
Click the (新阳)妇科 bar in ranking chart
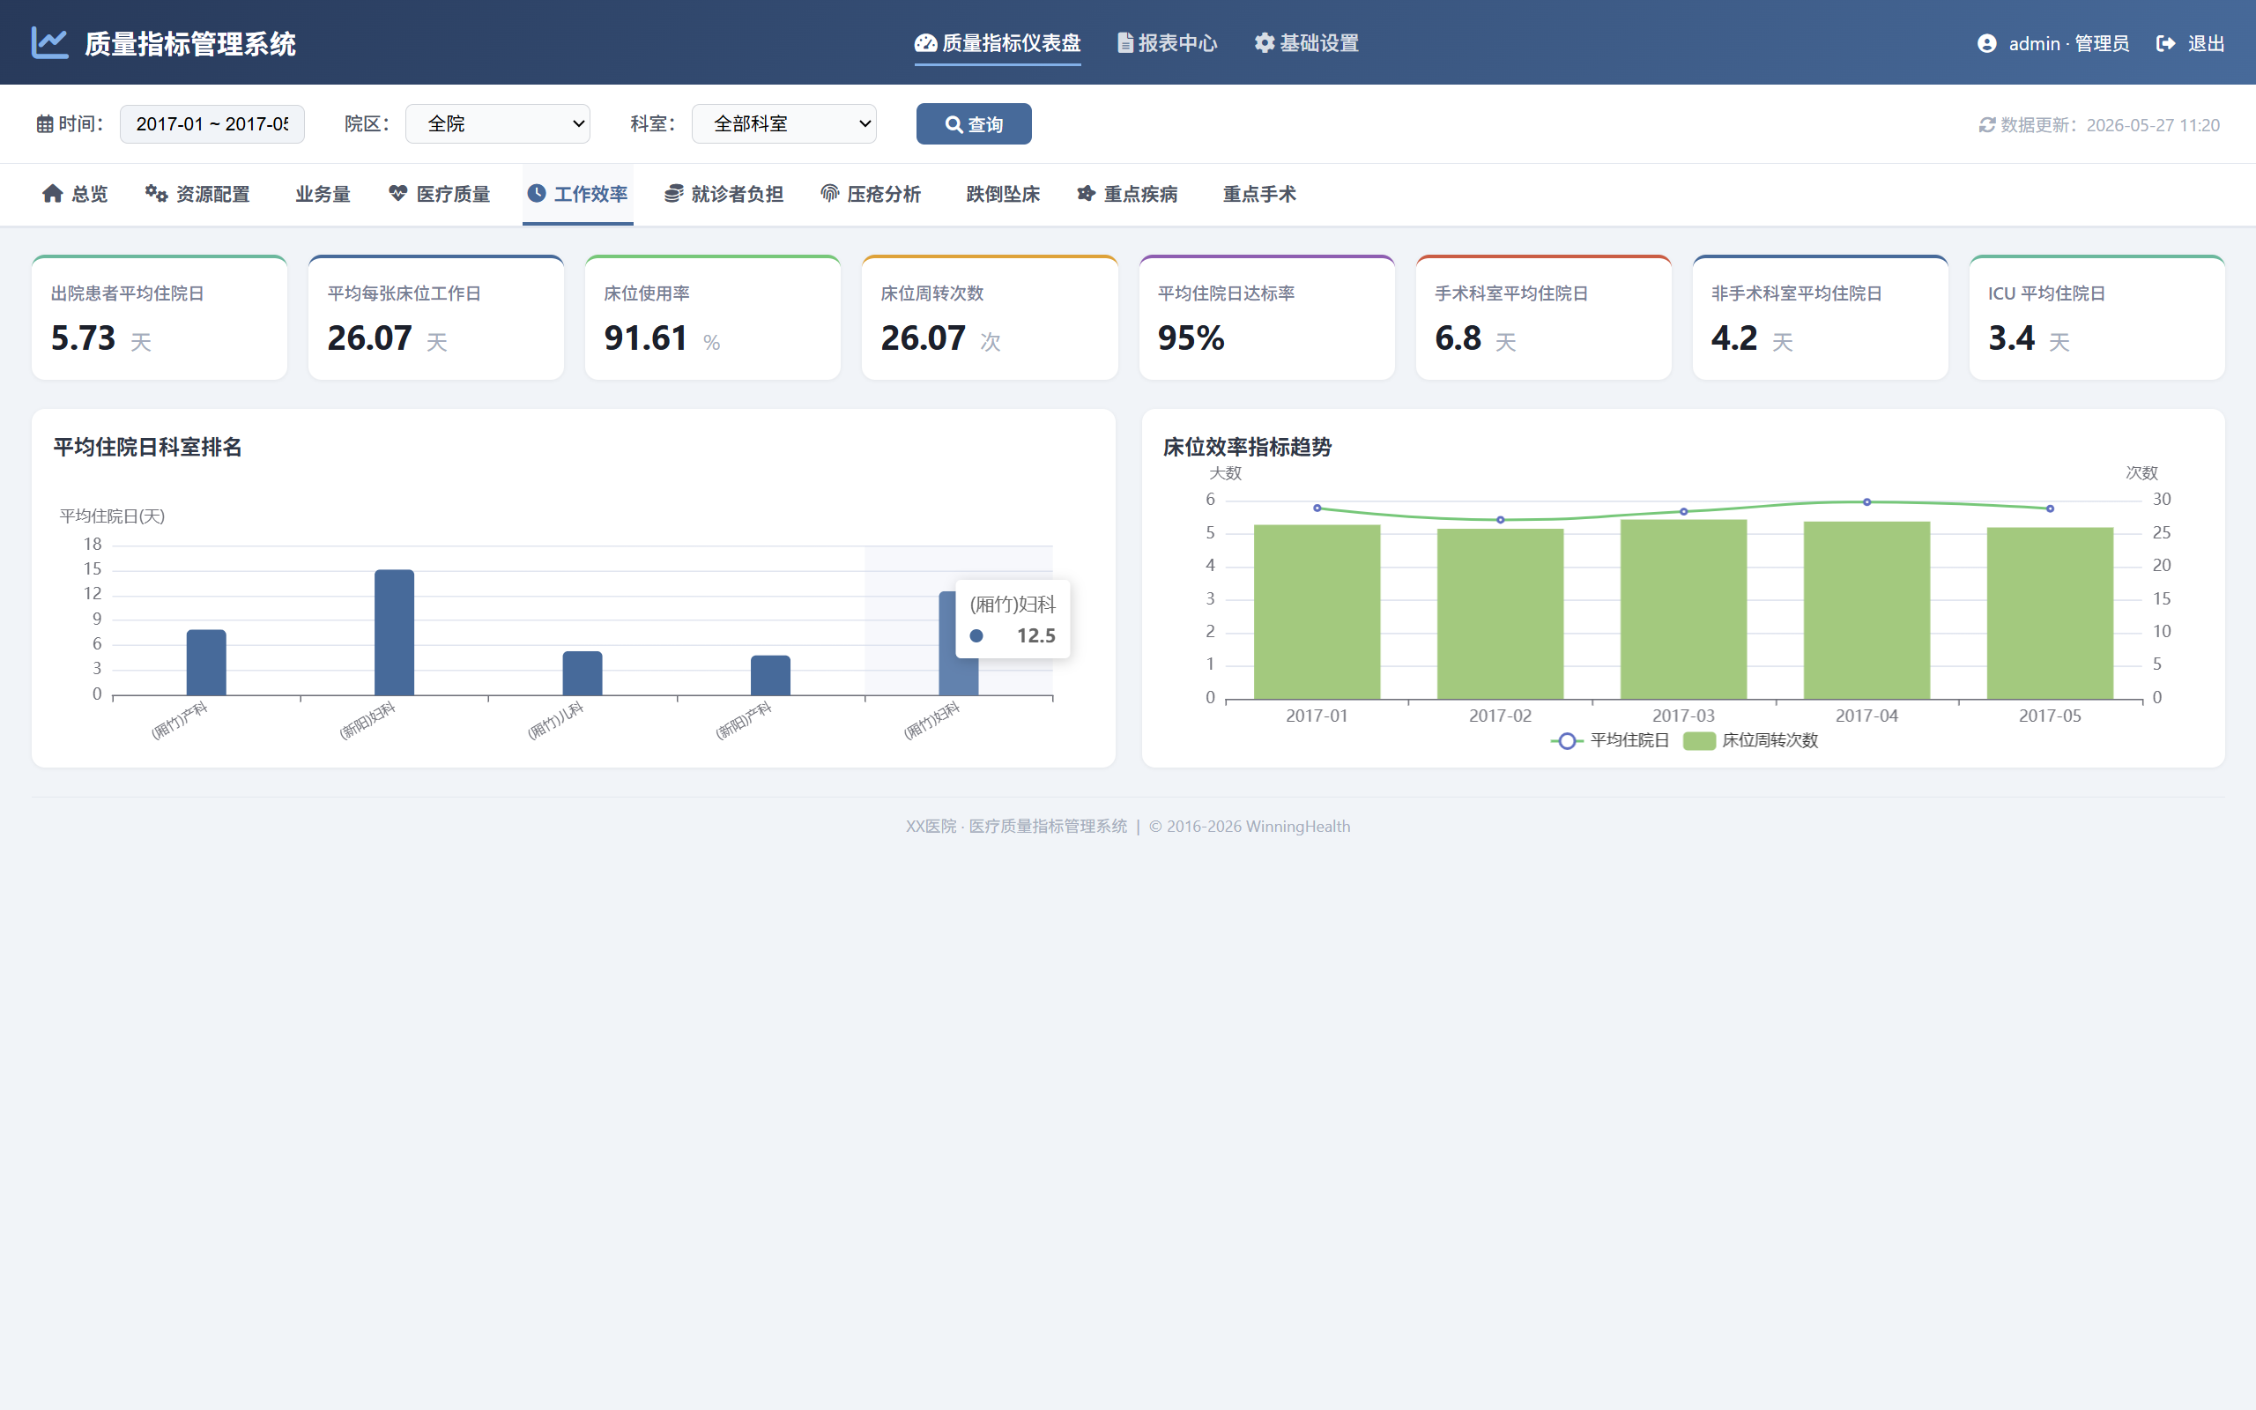click(x=394, y=632)
